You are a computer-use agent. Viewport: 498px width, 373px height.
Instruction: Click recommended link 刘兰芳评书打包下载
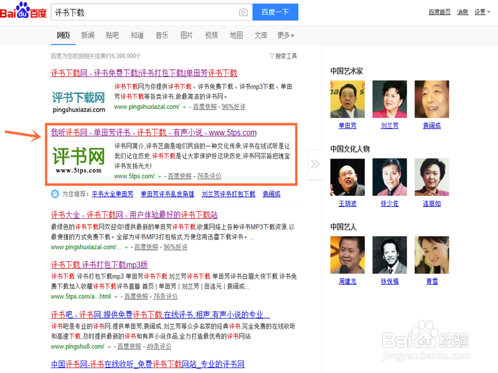228,194
